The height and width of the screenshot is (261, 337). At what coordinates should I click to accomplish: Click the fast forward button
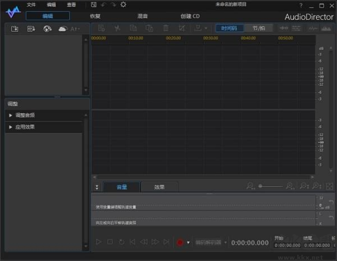click(155, 242)
